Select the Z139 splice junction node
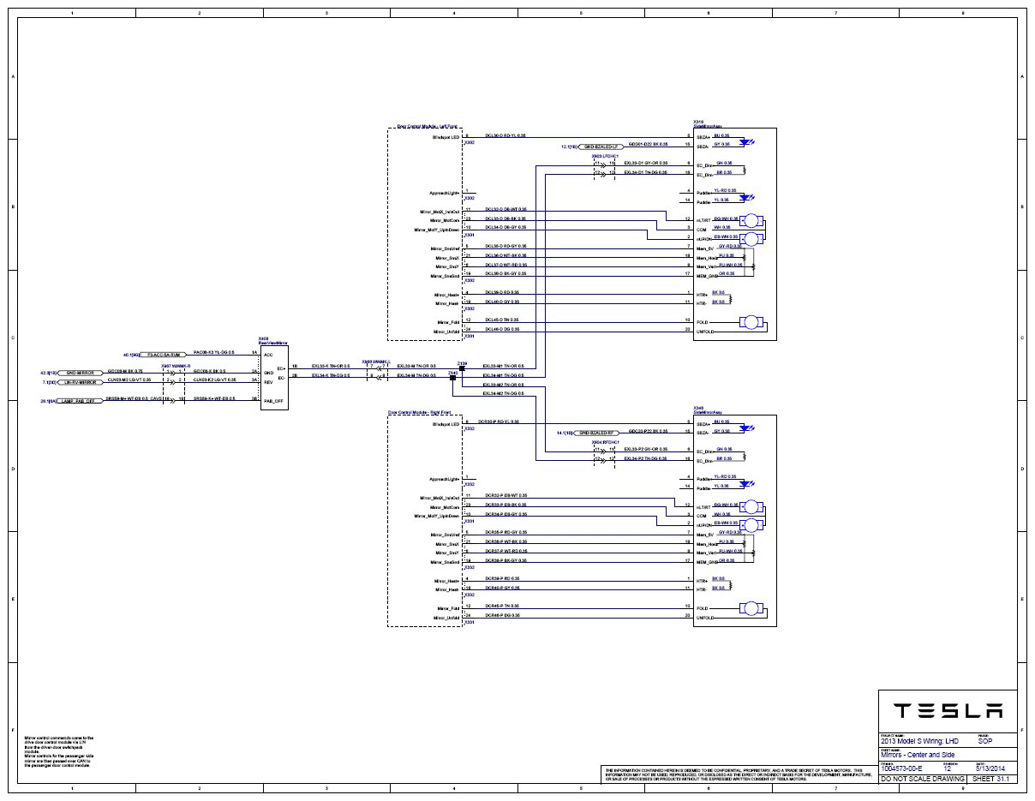Viewport: 1035px width, 801px height. tap(462, 366)
